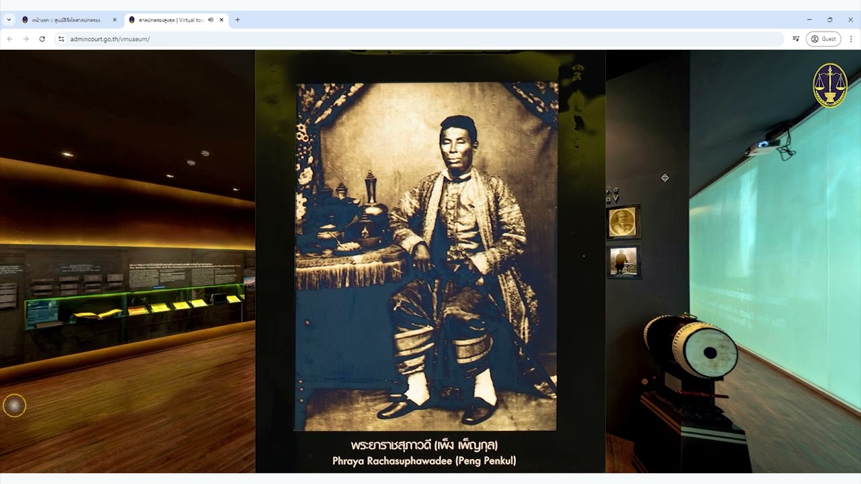
Task: Click the circular hotspot on the floor
Action: (x=14, y=405)
